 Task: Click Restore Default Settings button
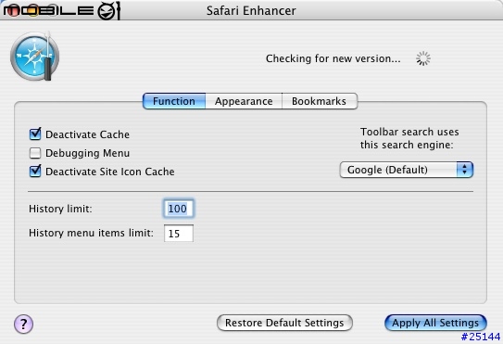284,323
